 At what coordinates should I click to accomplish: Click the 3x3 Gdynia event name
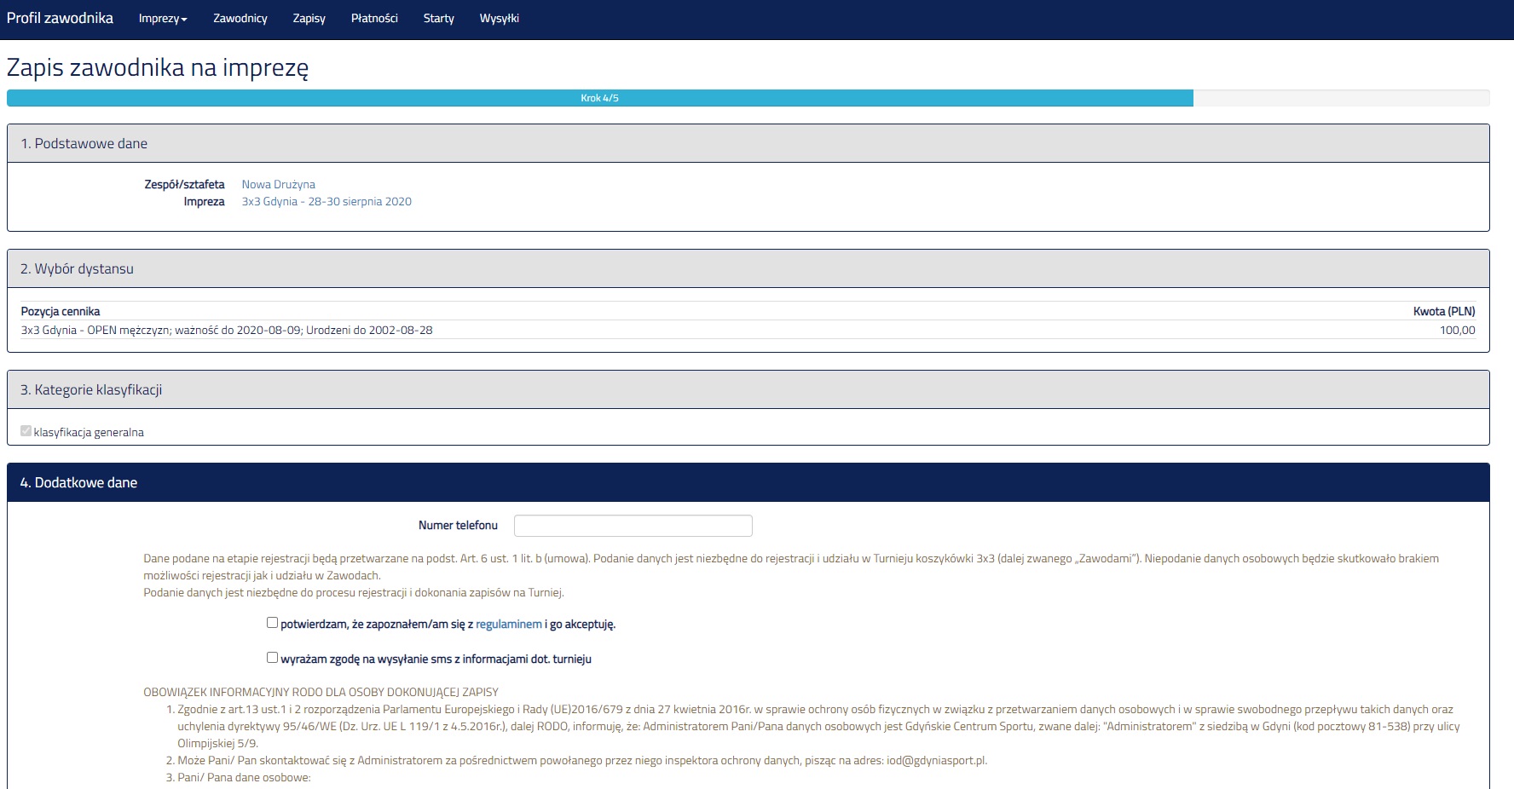click(326, 202)
